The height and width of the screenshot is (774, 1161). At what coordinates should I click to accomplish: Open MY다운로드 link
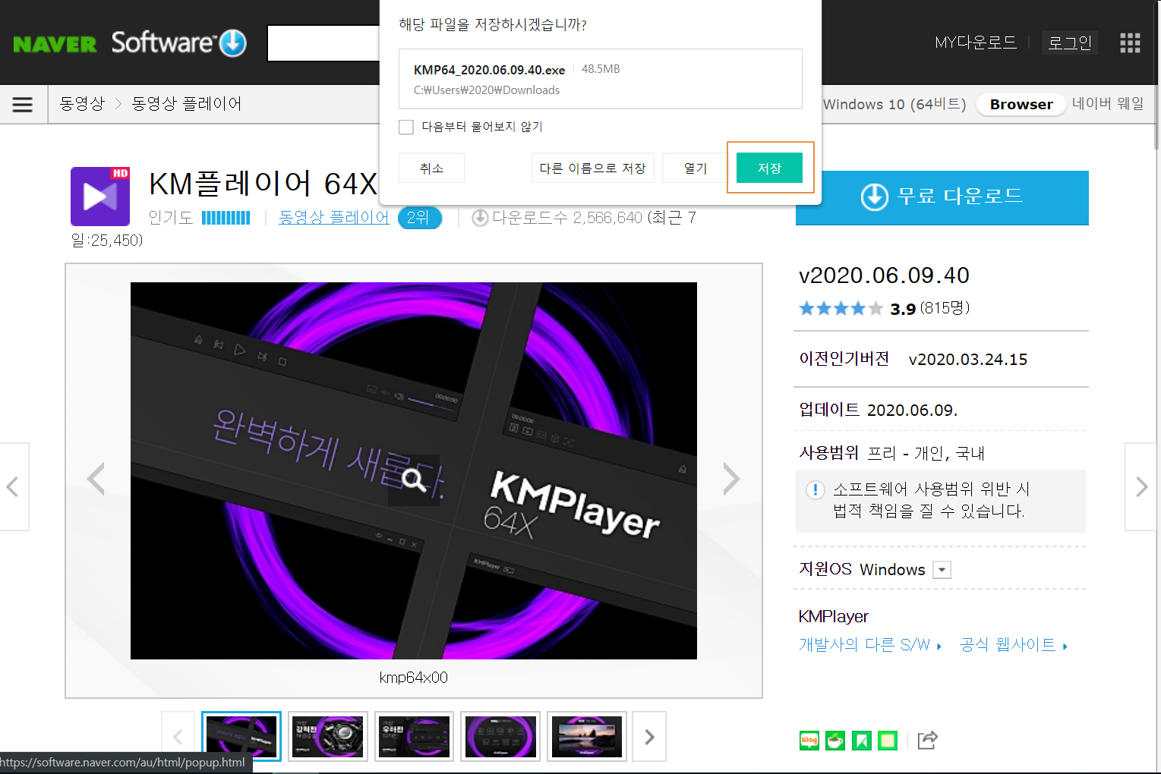click(x=976, y=42)
